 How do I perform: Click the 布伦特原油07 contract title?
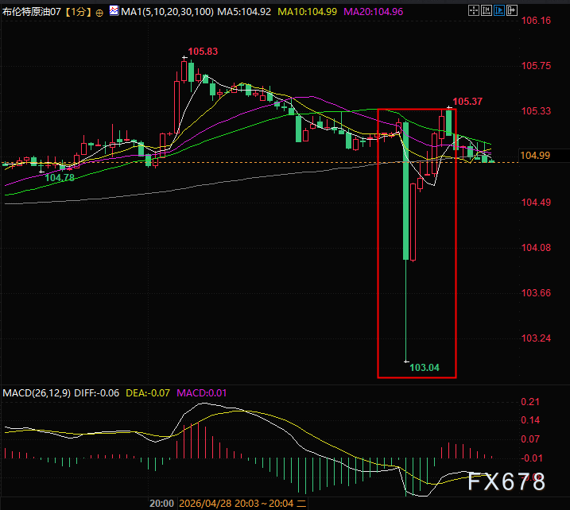[32, 12]
